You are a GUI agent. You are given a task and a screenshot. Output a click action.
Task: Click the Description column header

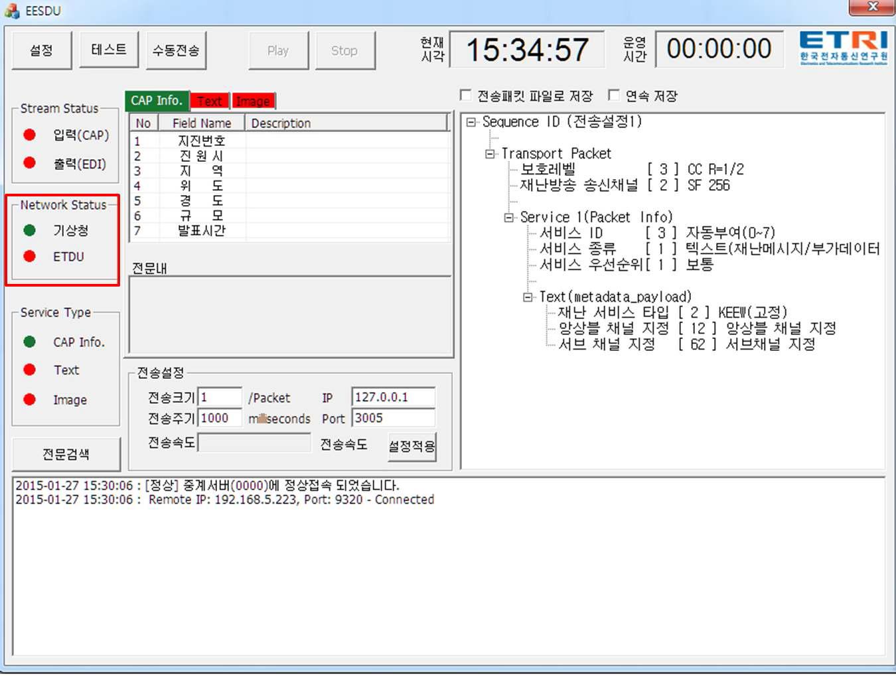click(347, 123)
